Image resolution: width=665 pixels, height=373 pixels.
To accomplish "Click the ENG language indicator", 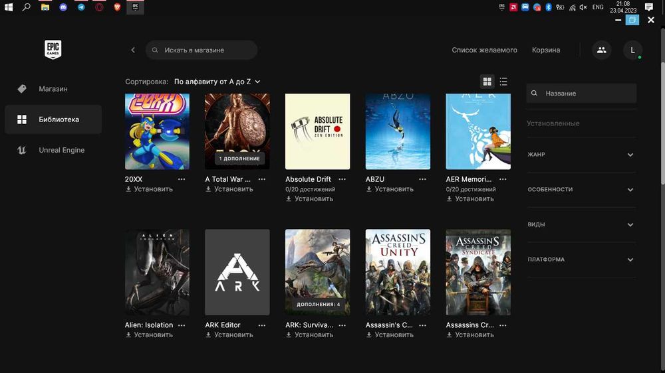I will (x=598, y=7).
